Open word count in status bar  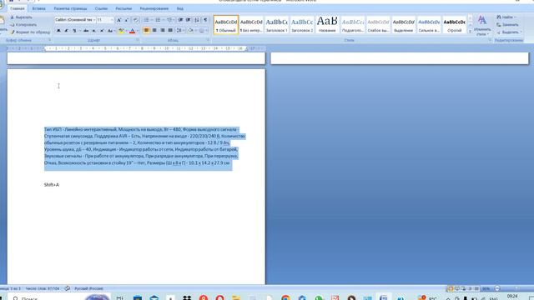coord(43,288)
